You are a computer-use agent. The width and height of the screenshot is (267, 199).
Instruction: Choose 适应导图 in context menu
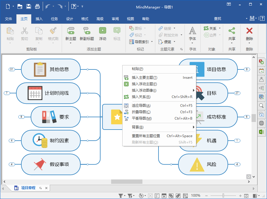pyautogui.click(x=159, y=106)
